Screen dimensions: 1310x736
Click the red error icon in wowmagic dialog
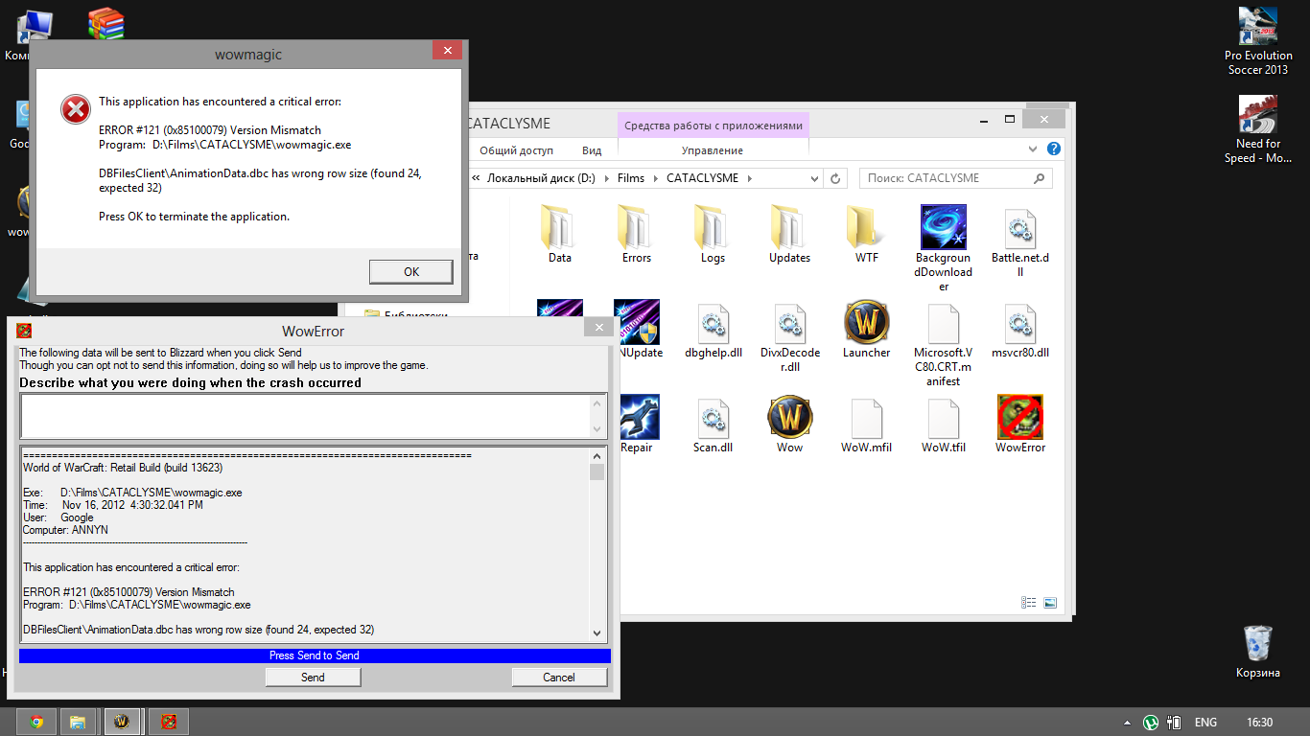(75, 109)
